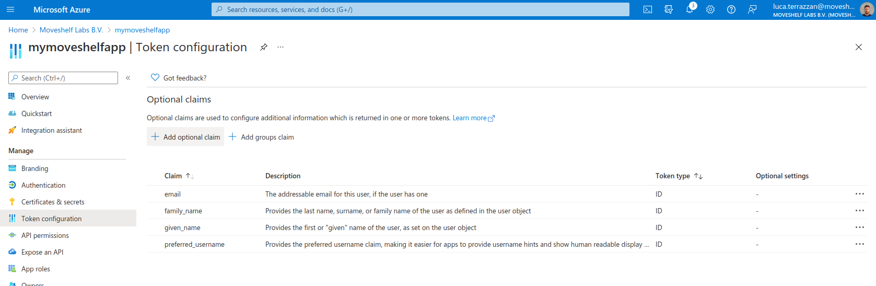
Task: Open Certificates & secrets
Action: tap(53, 202)
